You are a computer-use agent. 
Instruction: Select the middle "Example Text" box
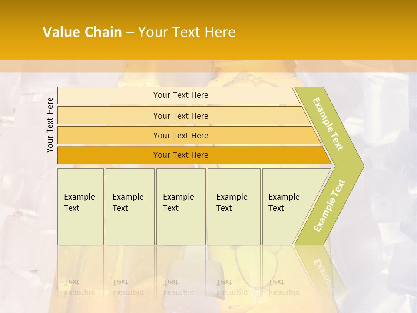tap(181, 206)
